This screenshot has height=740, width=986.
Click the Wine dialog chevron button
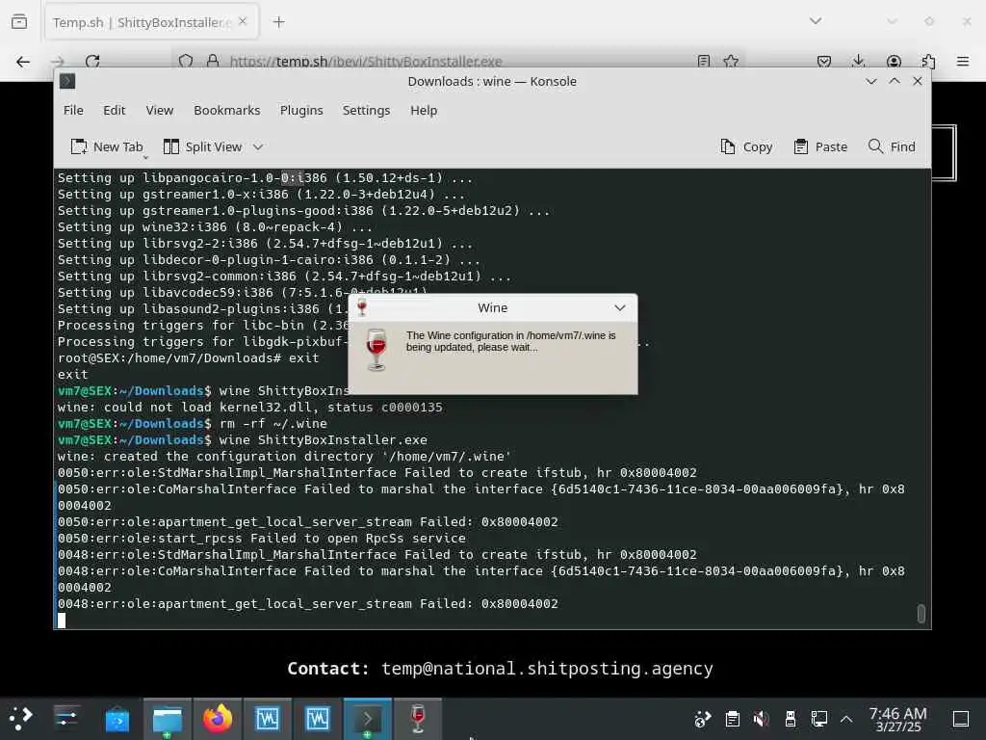coord(620,307)
